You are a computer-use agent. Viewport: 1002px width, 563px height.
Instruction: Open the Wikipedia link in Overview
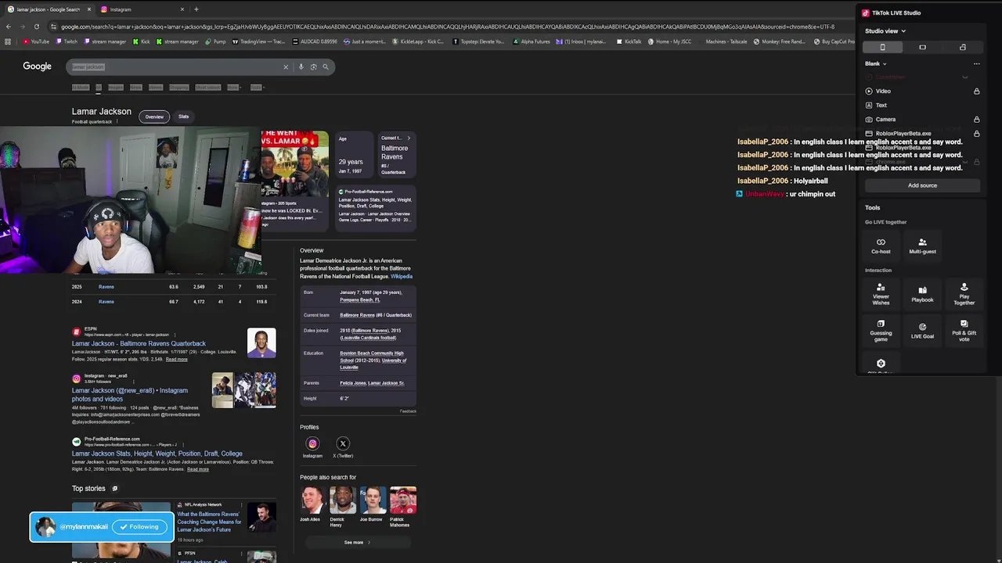[402, 276]
